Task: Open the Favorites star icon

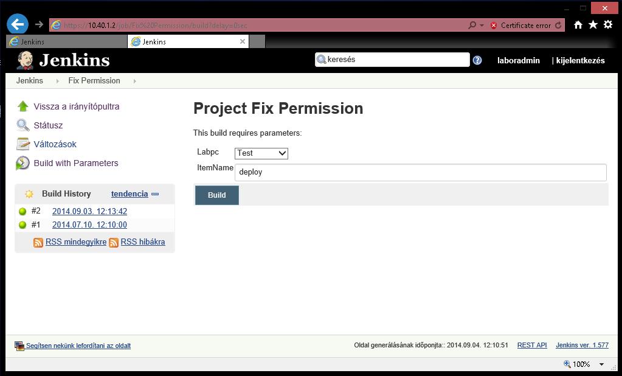Action: (593, 25)
